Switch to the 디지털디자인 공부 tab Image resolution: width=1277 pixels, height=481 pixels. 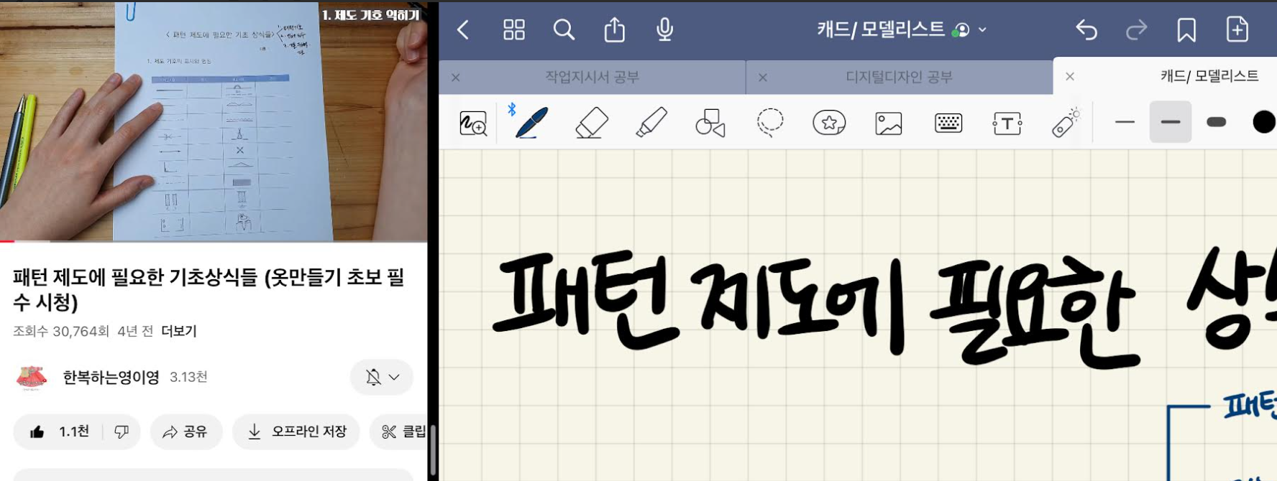(899, 77)
